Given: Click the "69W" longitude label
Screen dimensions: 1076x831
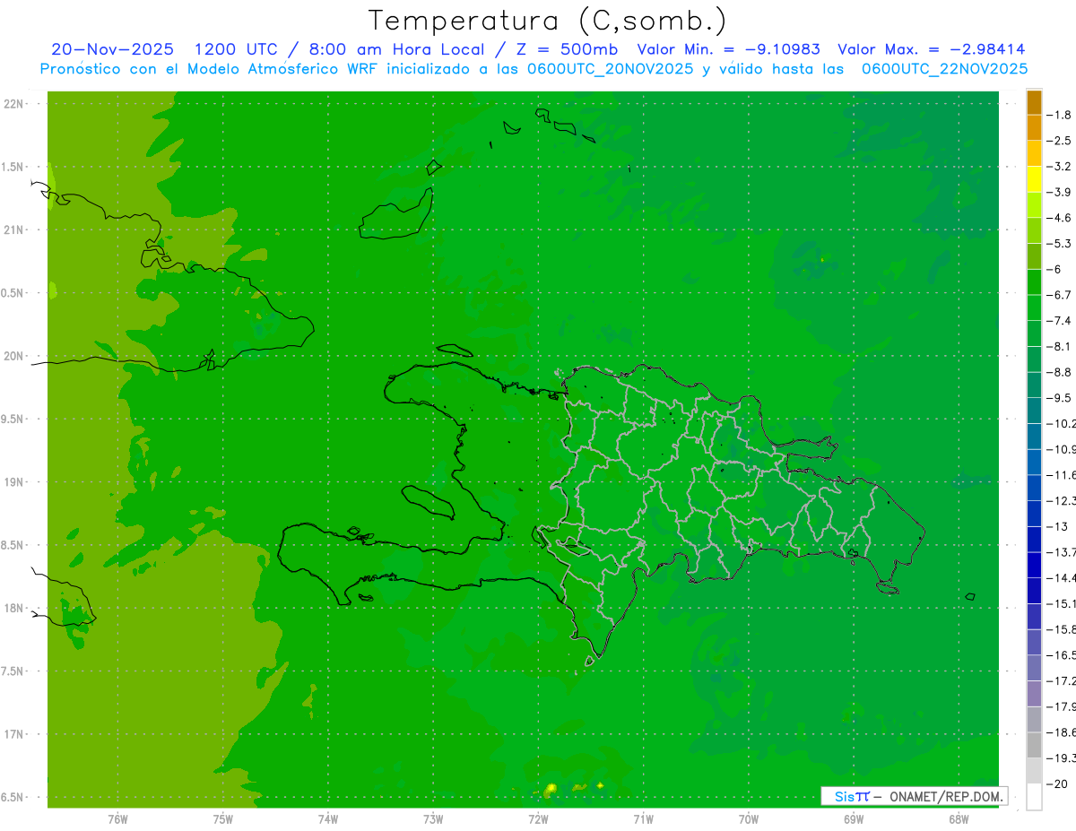Looking at the screenshot, I should (854, 819).
